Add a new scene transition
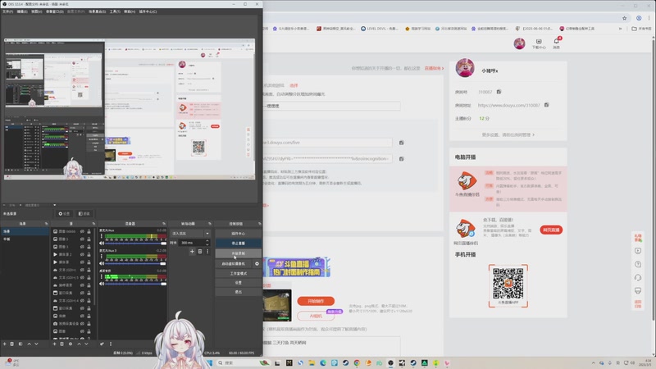The width and height of the screenshot is (656, 369). 192,252
